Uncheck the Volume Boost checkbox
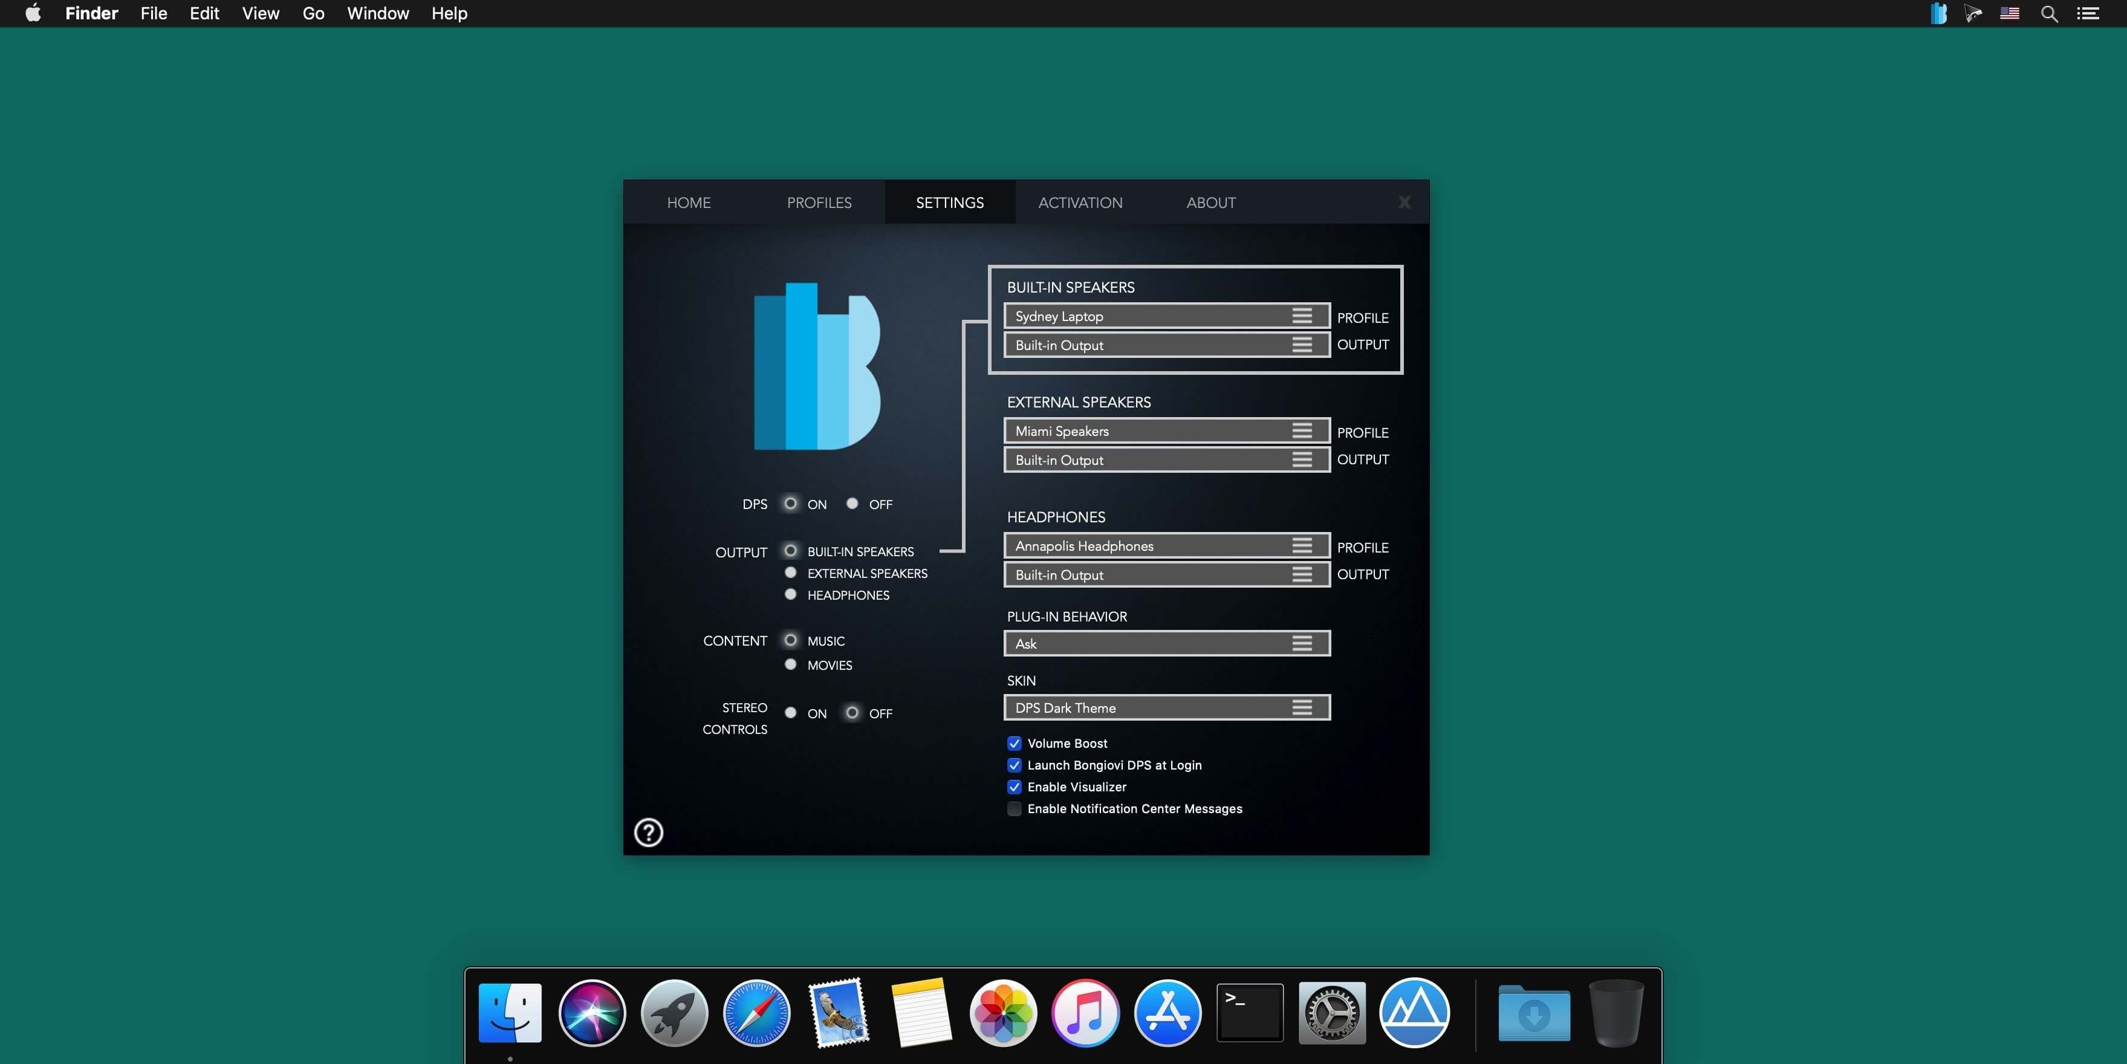This screenshot has width=2127, height=1064. [x=1014, y=743]
